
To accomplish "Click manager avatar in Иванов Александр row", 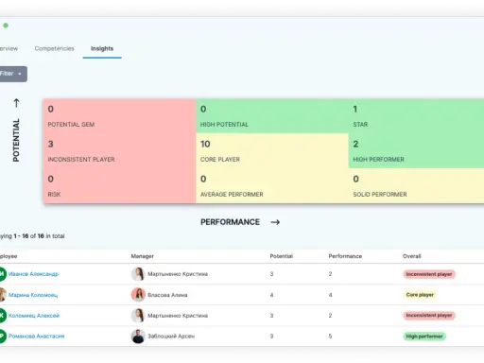I will (x=138, y=274).
